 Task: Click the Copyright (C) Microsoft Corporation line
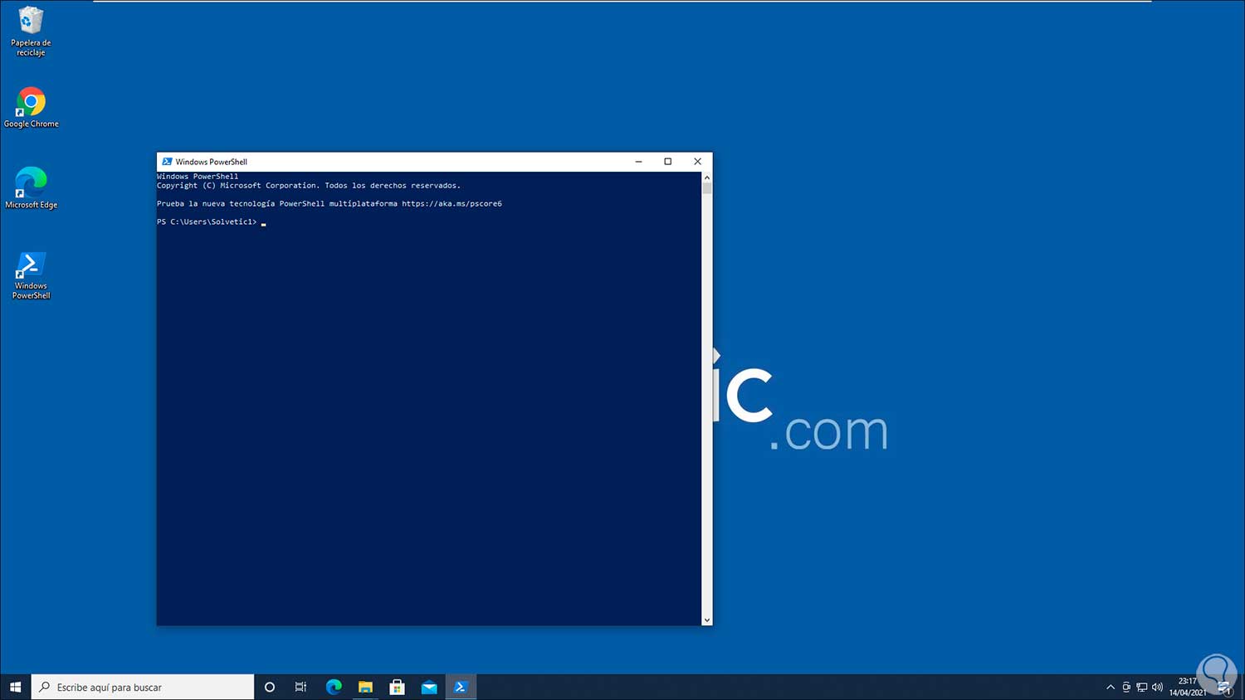pos(309,186)
